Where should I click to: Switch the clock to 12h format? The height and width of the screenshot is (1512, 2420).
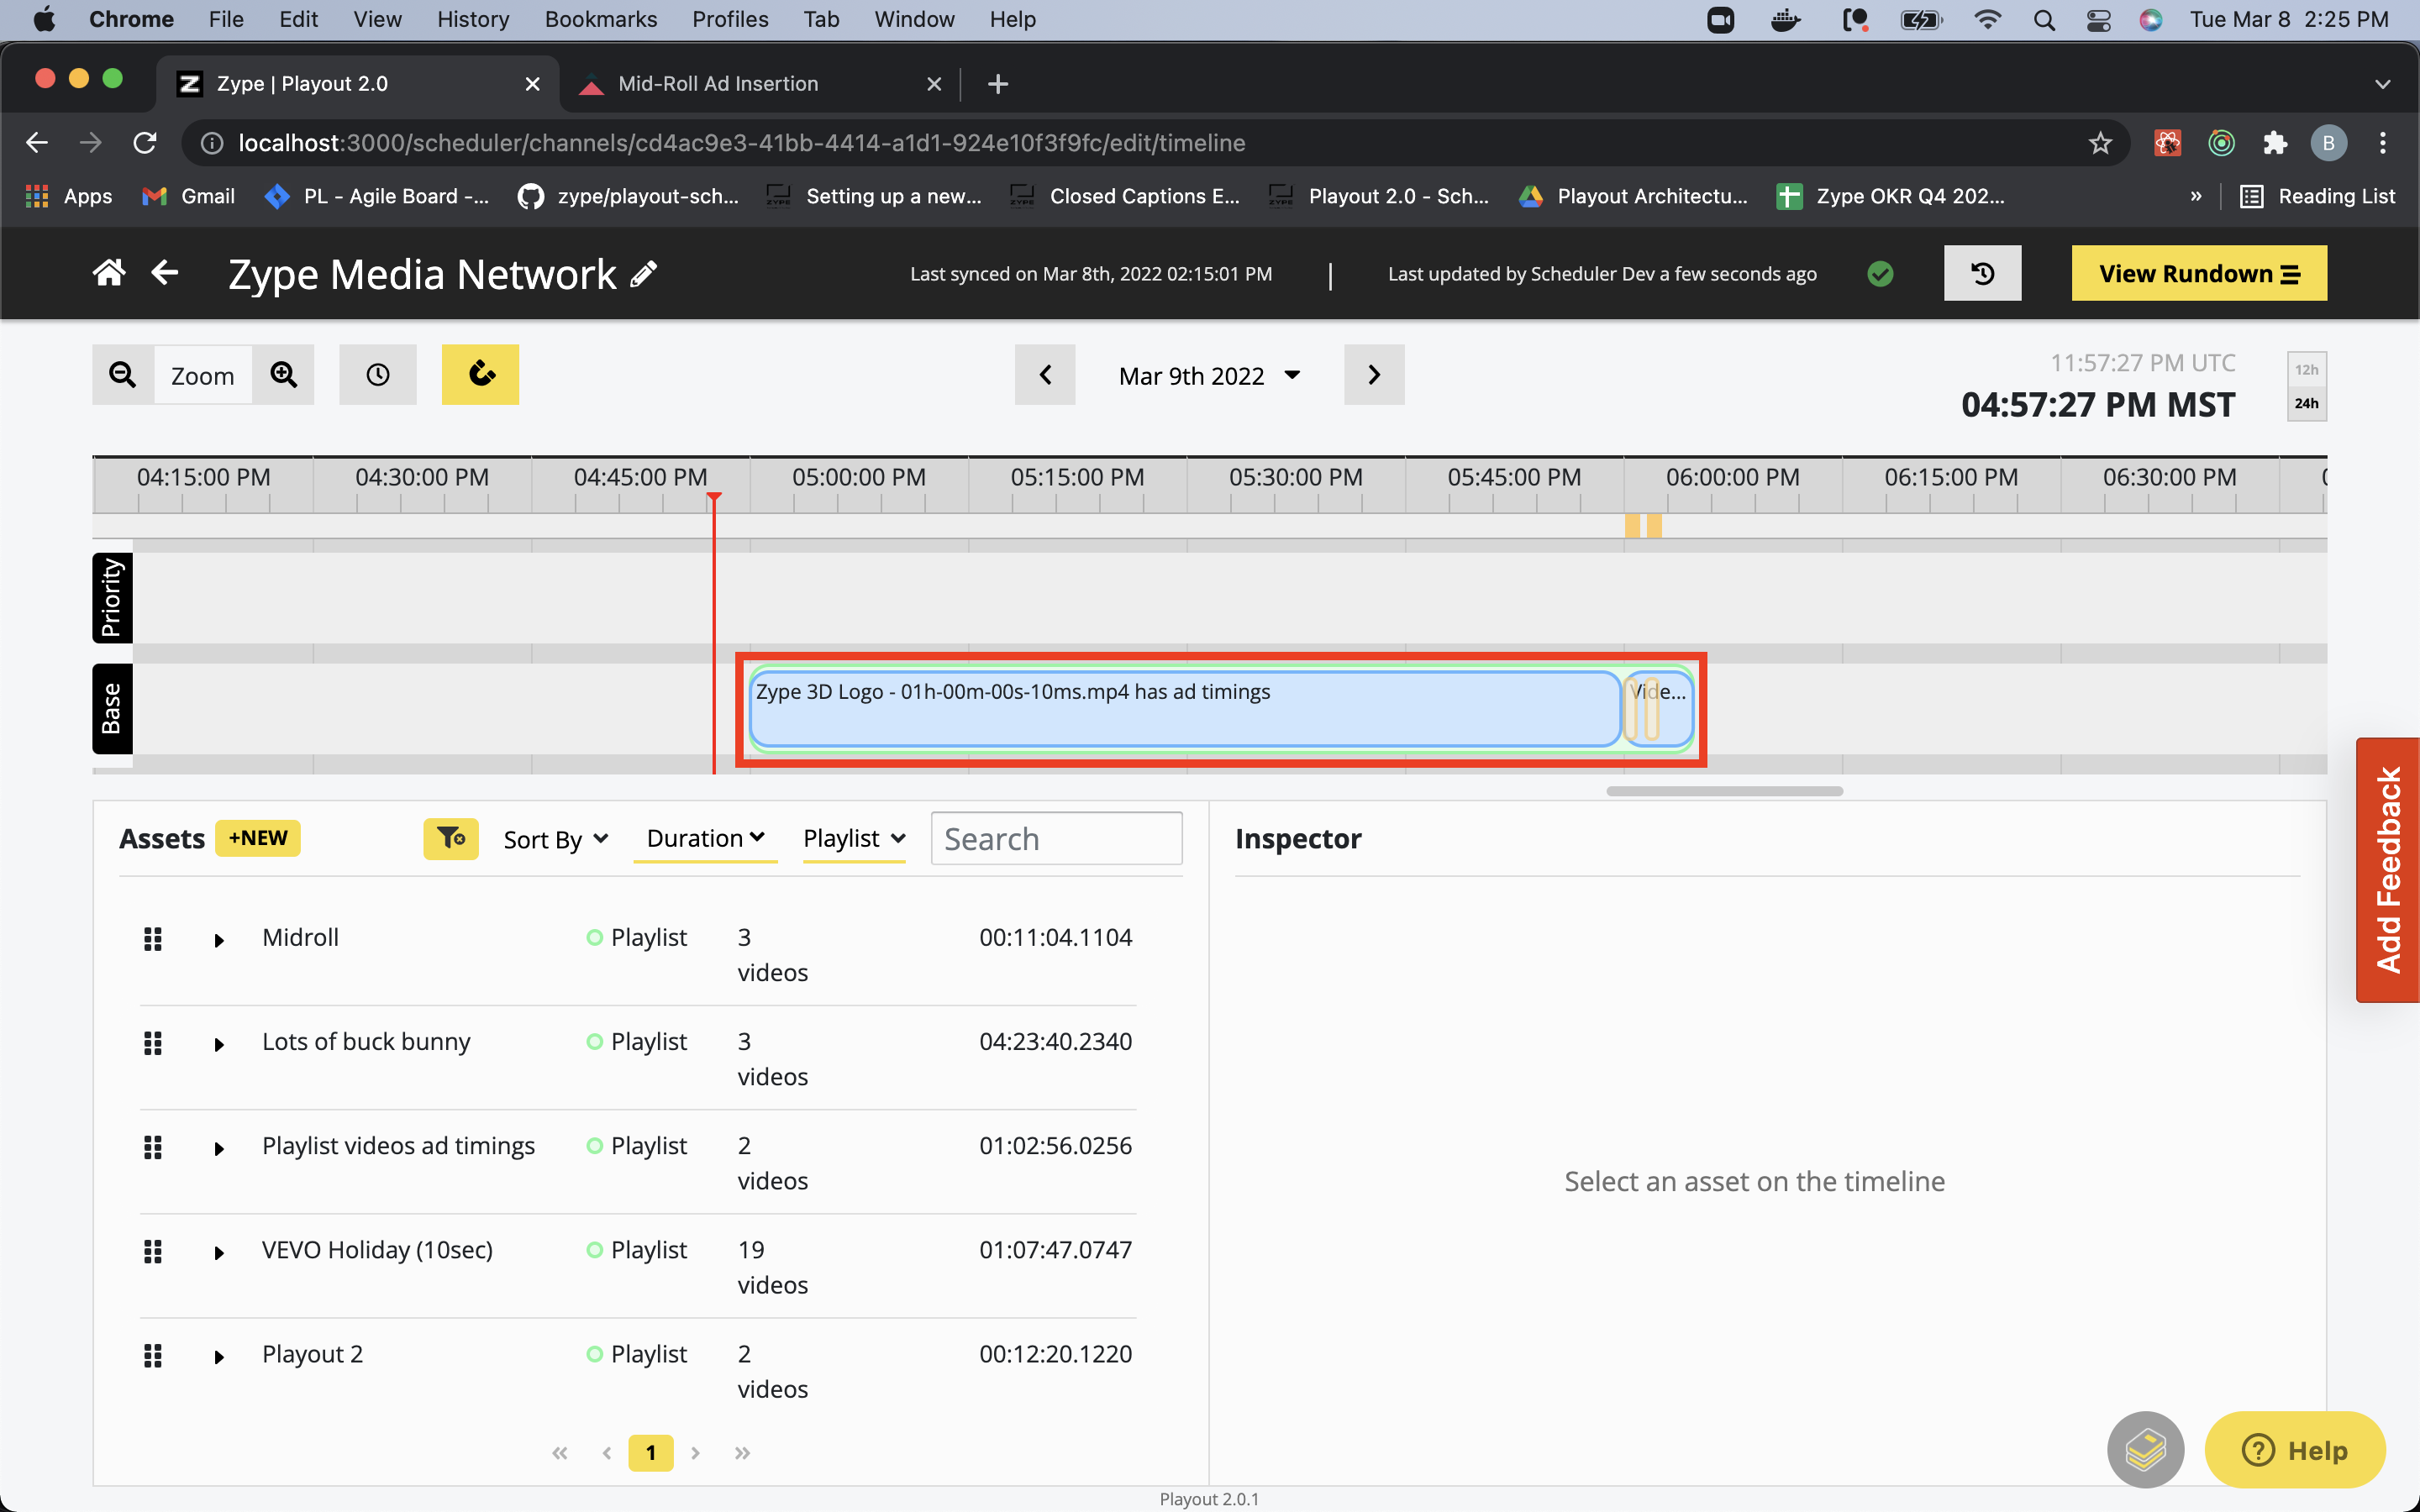click(2306, 369)
